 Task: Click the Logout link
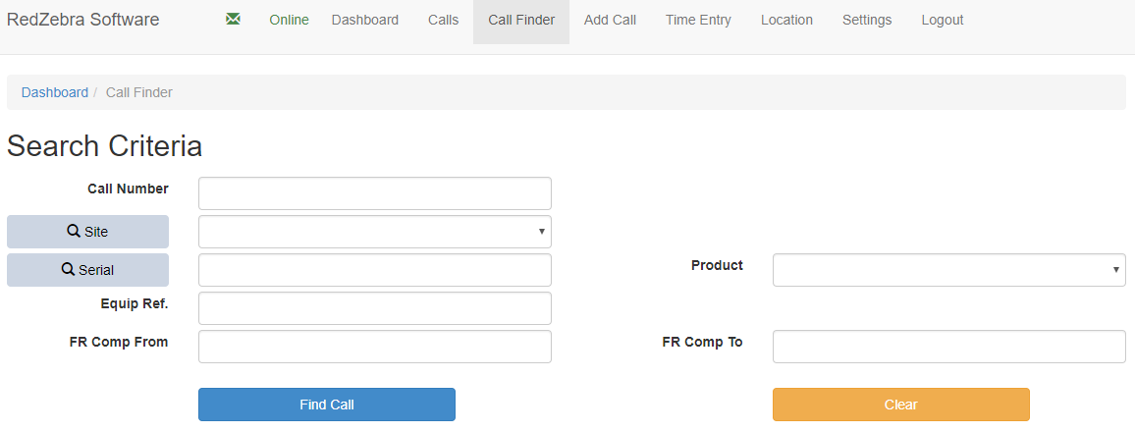[943, 20]
